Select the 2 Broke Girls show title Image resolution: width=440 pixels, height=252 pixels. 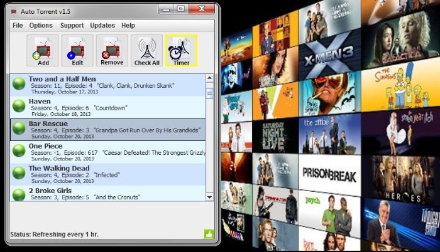click(x=50, y=191)
